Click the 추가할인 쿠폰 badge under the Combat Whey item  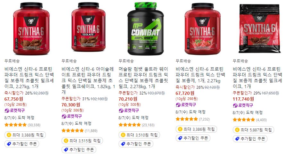(x=136, y=144)
